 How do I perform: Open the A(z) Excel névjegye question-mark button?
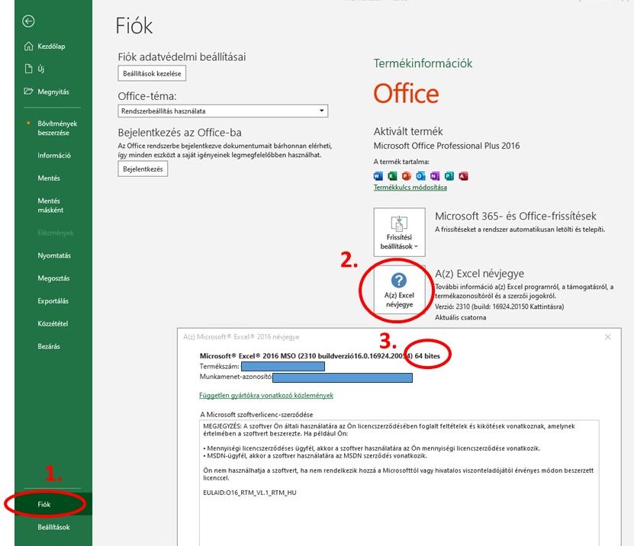pos(399,288)
